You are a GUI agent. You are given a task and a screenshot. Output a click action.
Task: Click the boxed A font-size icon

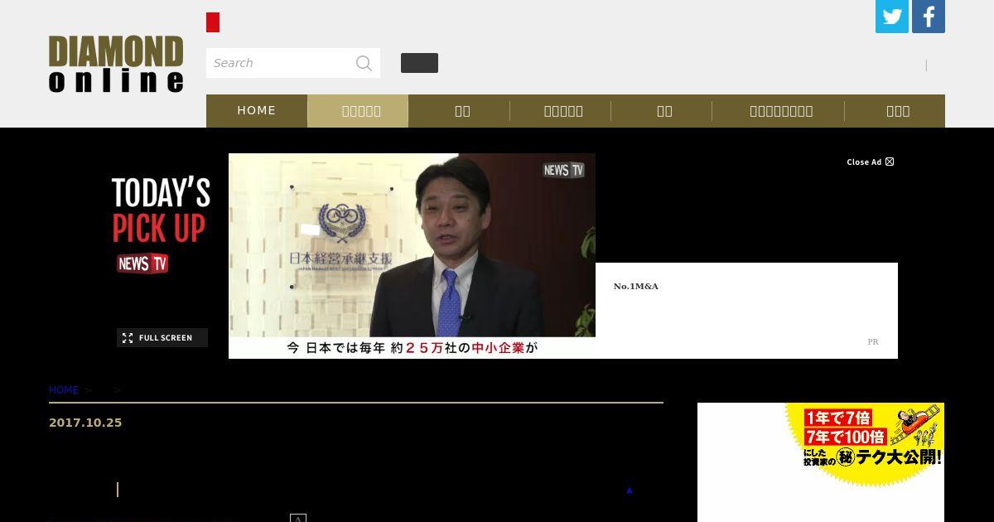(x=298, y=518)
